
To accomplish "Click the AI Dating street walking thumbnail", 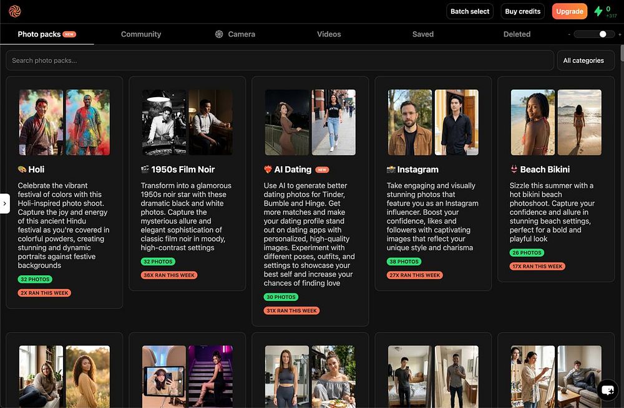I will (333, 122).
